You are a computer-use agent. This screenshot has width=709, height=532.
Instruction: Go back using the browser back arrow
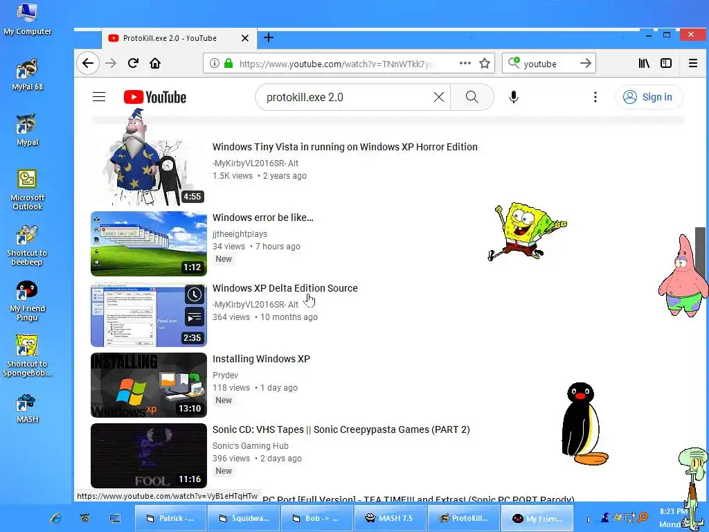click(x=88, y=63)
